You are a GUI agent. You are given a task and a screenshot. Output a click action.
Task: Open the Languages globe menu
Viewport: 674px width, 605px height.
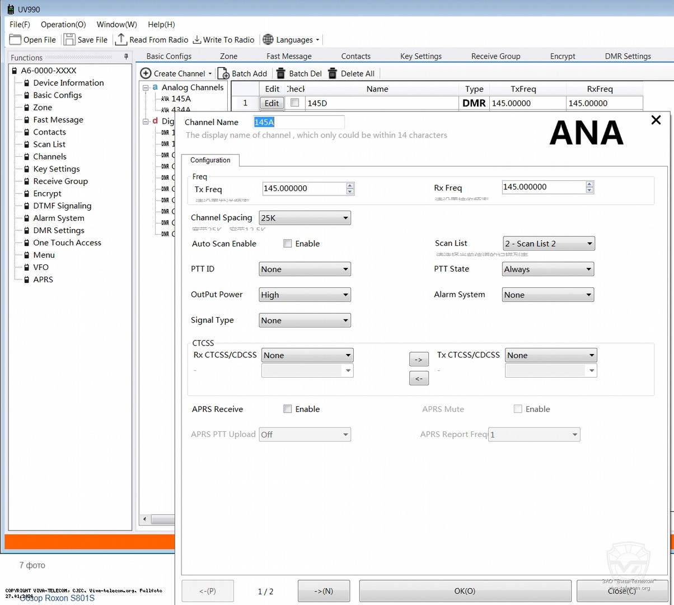(x=269, y=40)
